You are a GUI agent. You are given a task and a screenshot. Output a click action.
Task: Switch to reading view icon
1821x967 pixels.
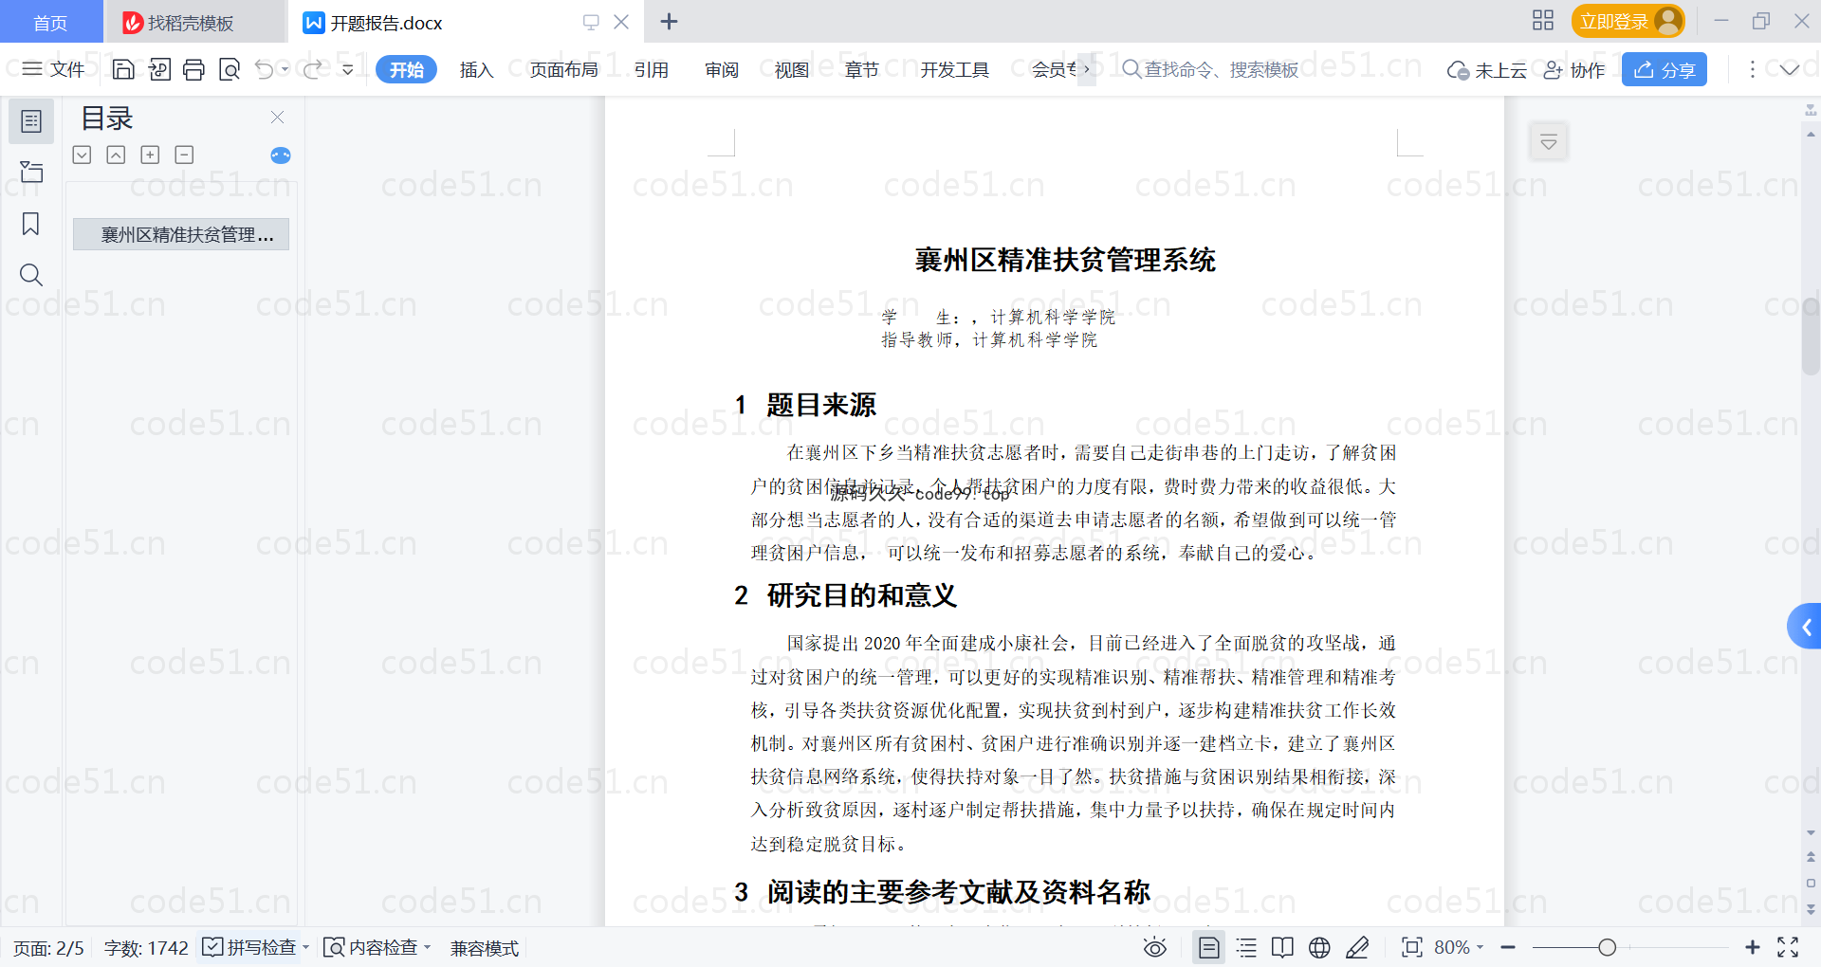pyautogui.click(x=1282, y=947)
